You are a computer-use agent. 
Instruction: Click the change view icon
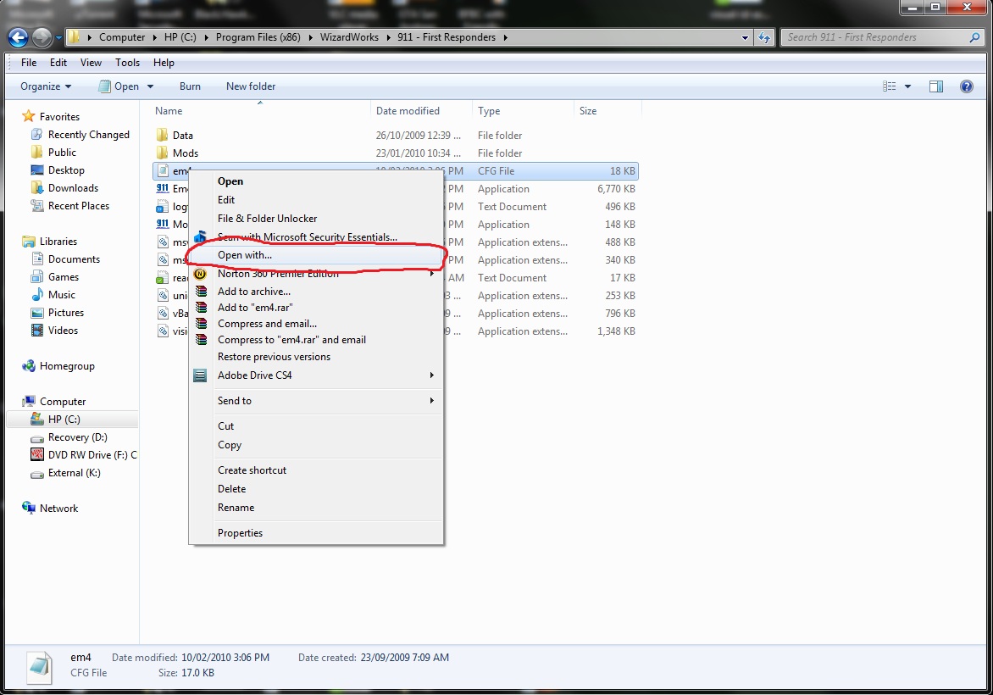889,86
